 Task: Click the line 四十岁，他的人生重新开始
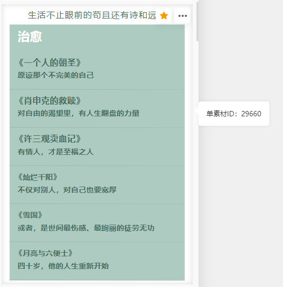63,266
